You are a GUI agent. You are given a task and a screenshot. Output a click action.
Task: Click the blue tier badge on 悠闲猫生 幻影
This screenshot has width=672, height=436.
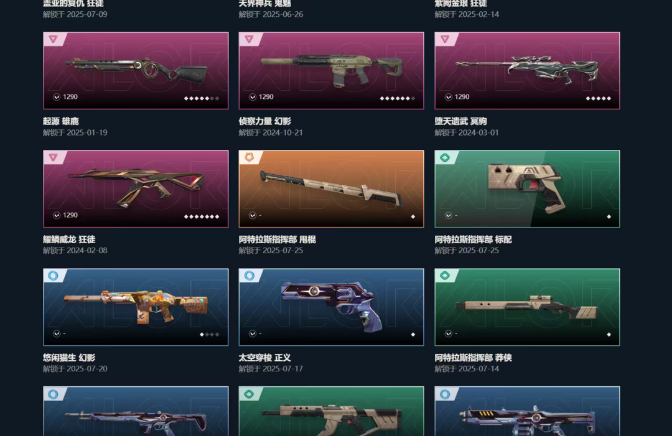53,276
